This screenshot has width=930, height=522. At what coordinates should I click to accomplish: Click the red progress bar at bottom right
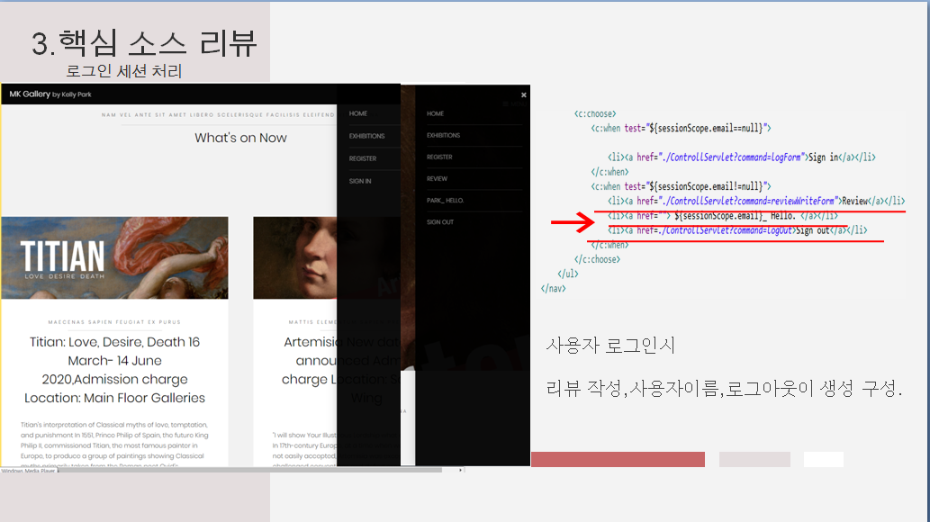tap(618, 459)
